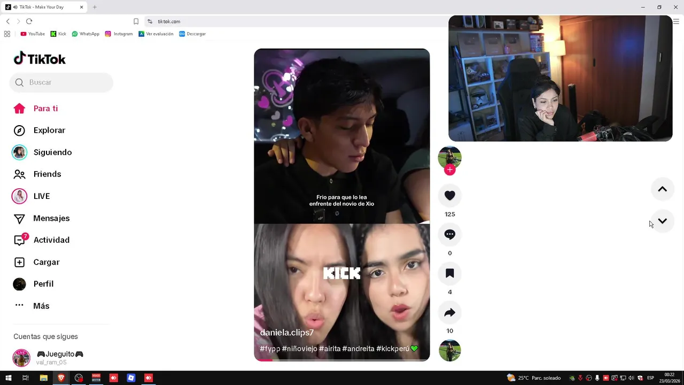Screen dimensions: 684x385
Task: Open daniela.clips7 username on video
Action: (x=286, y=333)
